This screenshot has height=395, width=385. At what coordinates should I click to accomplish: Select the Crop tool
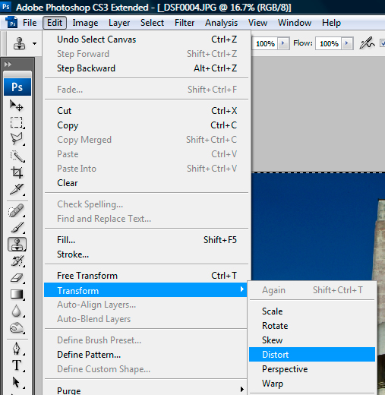(17, 172)
